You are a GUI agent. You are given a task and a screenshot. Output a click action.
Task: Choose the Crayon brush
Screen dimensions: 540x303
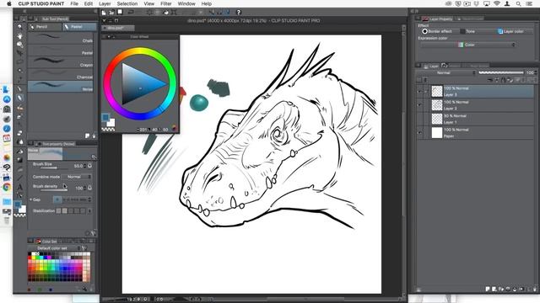61,62
